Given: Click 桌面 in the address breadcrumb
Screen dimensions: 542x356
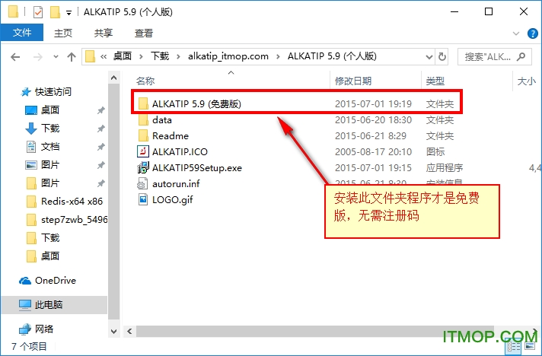Looking at the screenshot, I should click(x=123, y=56).
